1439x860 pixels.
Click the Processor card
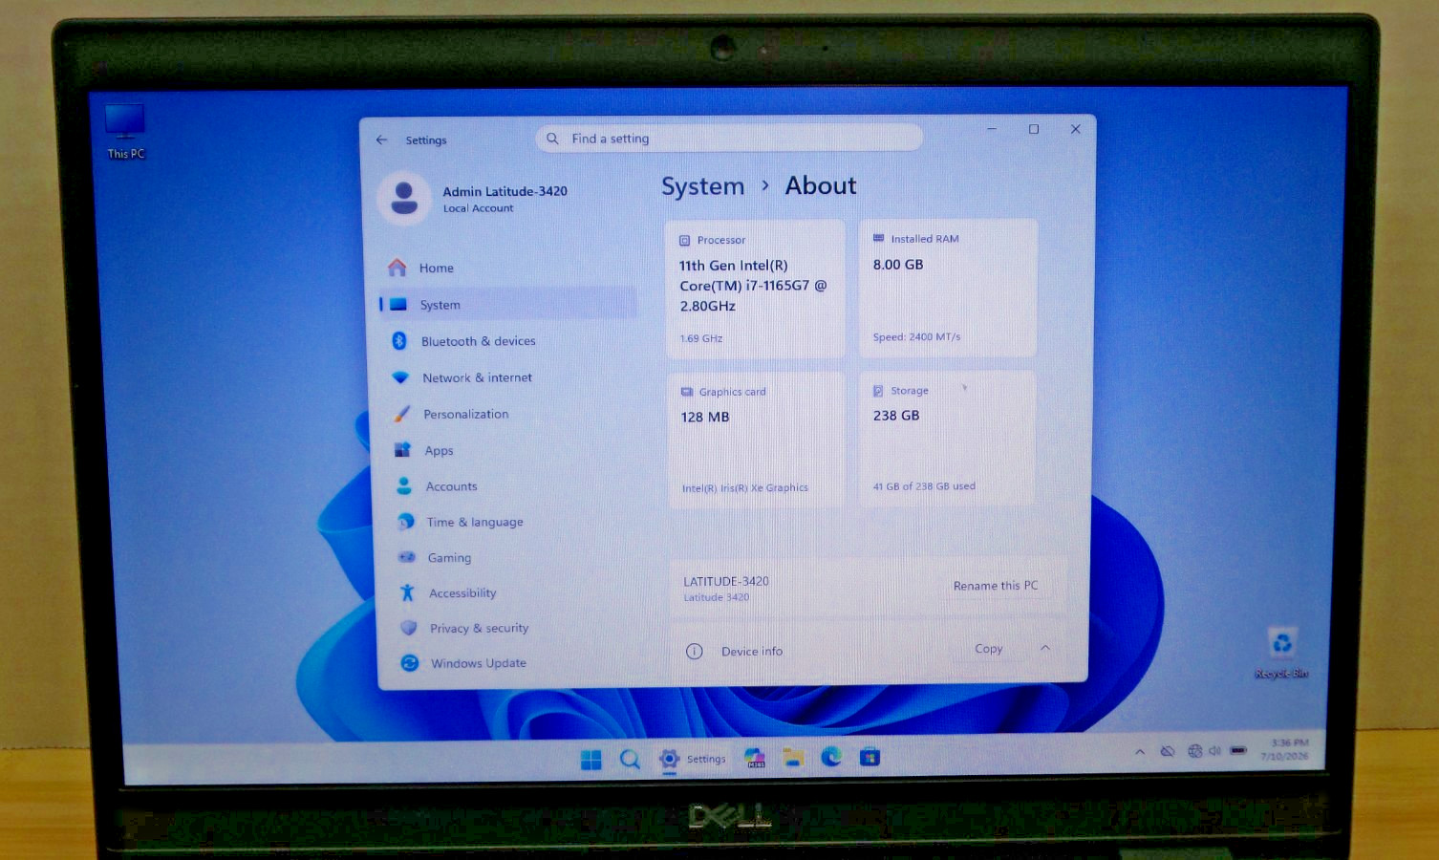pos(756,290)
